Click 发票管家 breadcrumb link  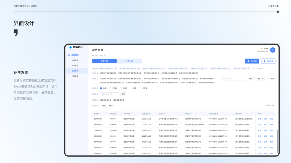pos(94,55)
